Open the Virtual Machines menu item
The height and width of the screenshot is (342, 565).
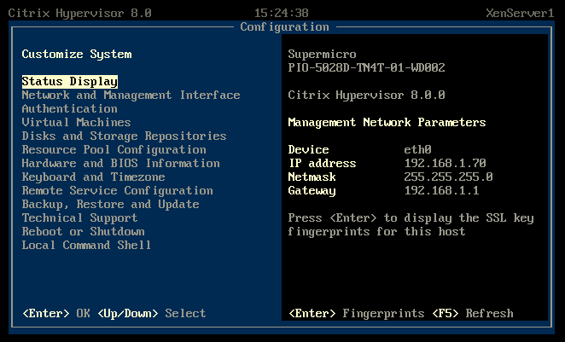[76, 122]
